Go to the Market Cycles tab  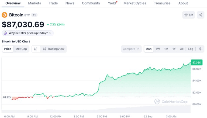[x=135, y=3]
